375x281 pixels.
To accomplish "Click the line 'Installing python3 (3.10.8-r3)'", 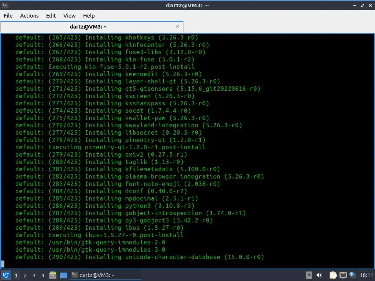I will pyautogui.click(x=105, y=206).
